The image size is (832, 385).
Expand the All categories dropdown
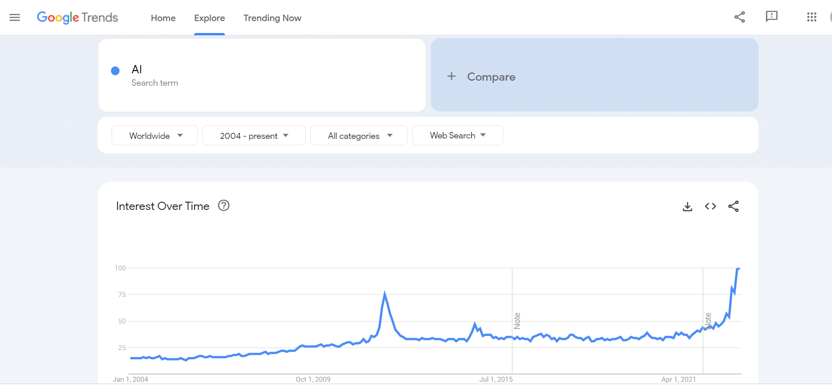click(x=359, y=136)
